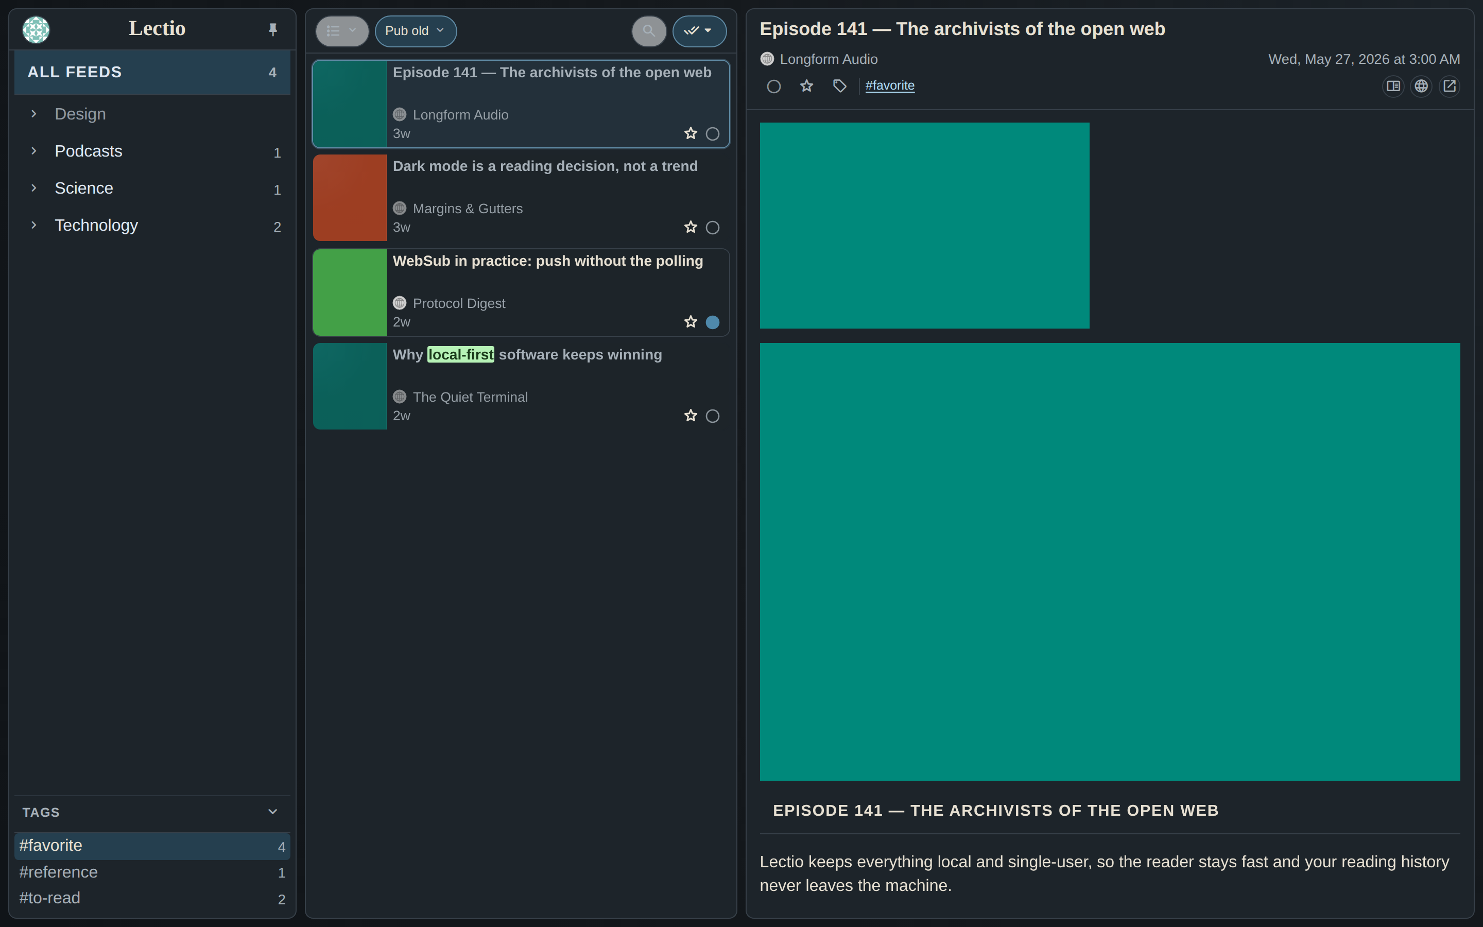Image resolution: width=1483 pixels, height=927 pixels.
Task: Click the #favorite tag link in reader
Action: point(889,86)
